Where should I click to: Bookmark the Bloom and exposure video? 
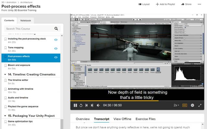coord(5,65)
